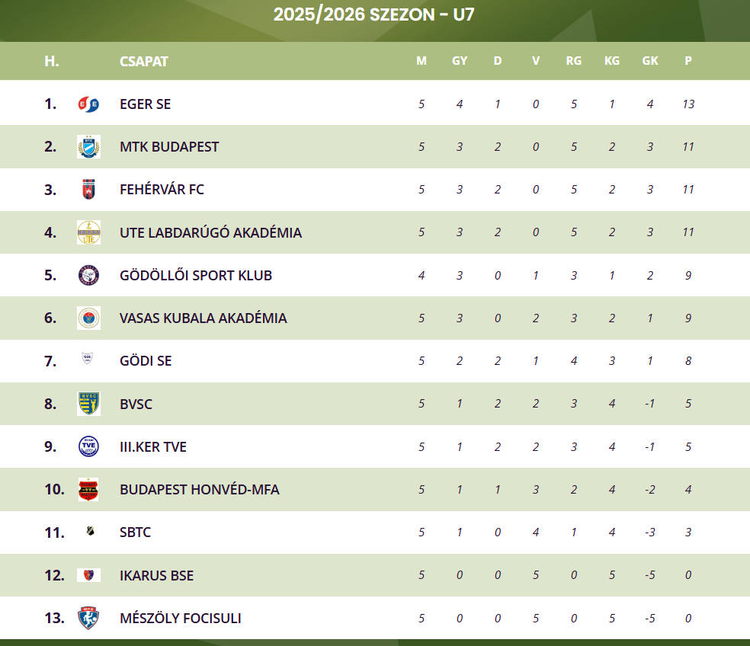Click Eger SE's 13 points value
This screenshot has width=750, height=646.
click(687, 104)
